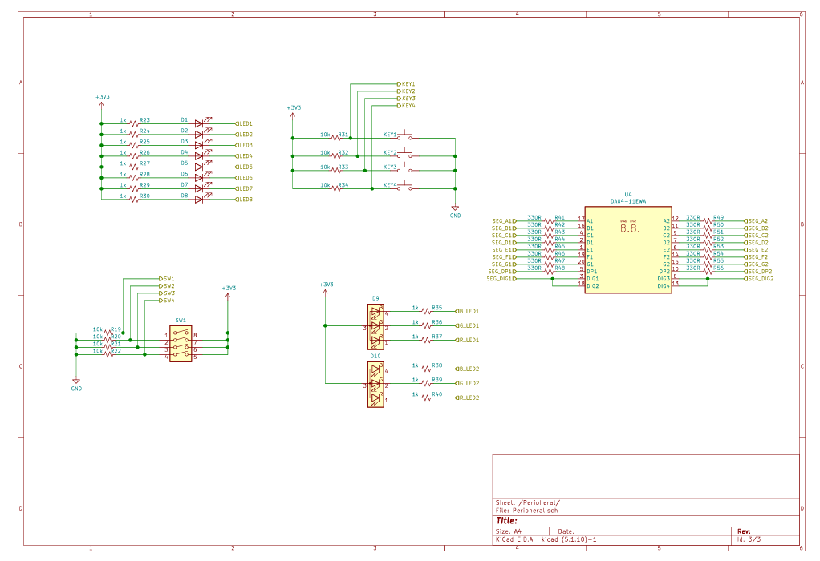Select the +3V3 power symbol above LEDs
820x561 pixels.
point(102,99)
